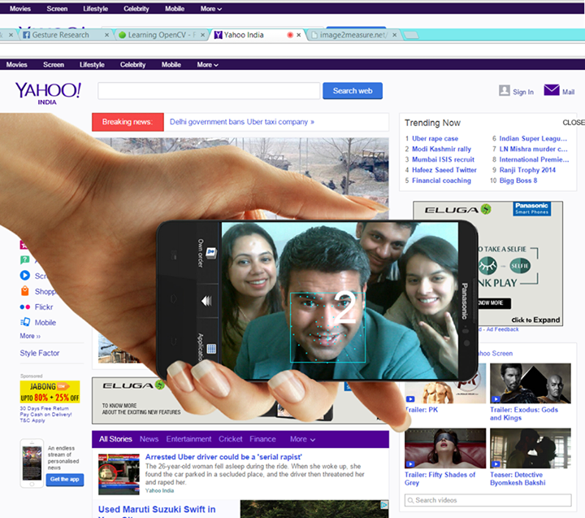Click the Flickr two-dot icon
585x518 pixels.
25,307
